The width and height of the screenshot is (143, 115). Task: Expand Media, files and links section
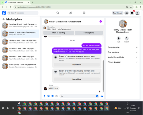[123, 57]
